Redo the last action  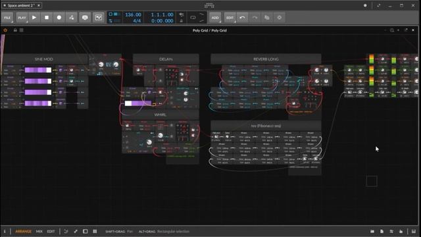click(x=255, y=18)
